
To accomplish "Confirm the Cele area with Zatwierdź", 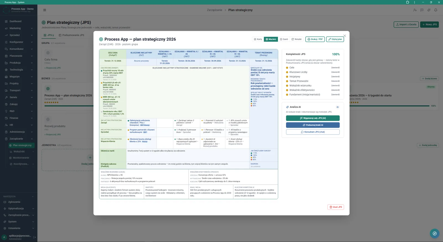I will pos(335,68).
